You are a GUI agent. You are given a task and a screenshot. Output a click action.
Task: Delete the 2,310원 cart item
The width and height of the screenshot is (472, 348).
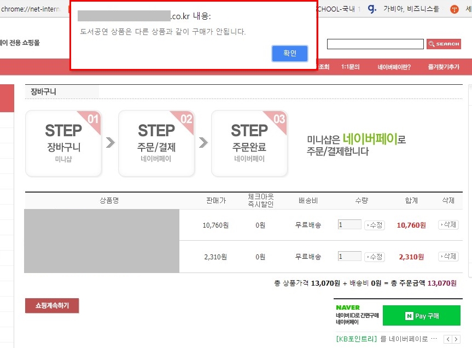click(448, 257)
